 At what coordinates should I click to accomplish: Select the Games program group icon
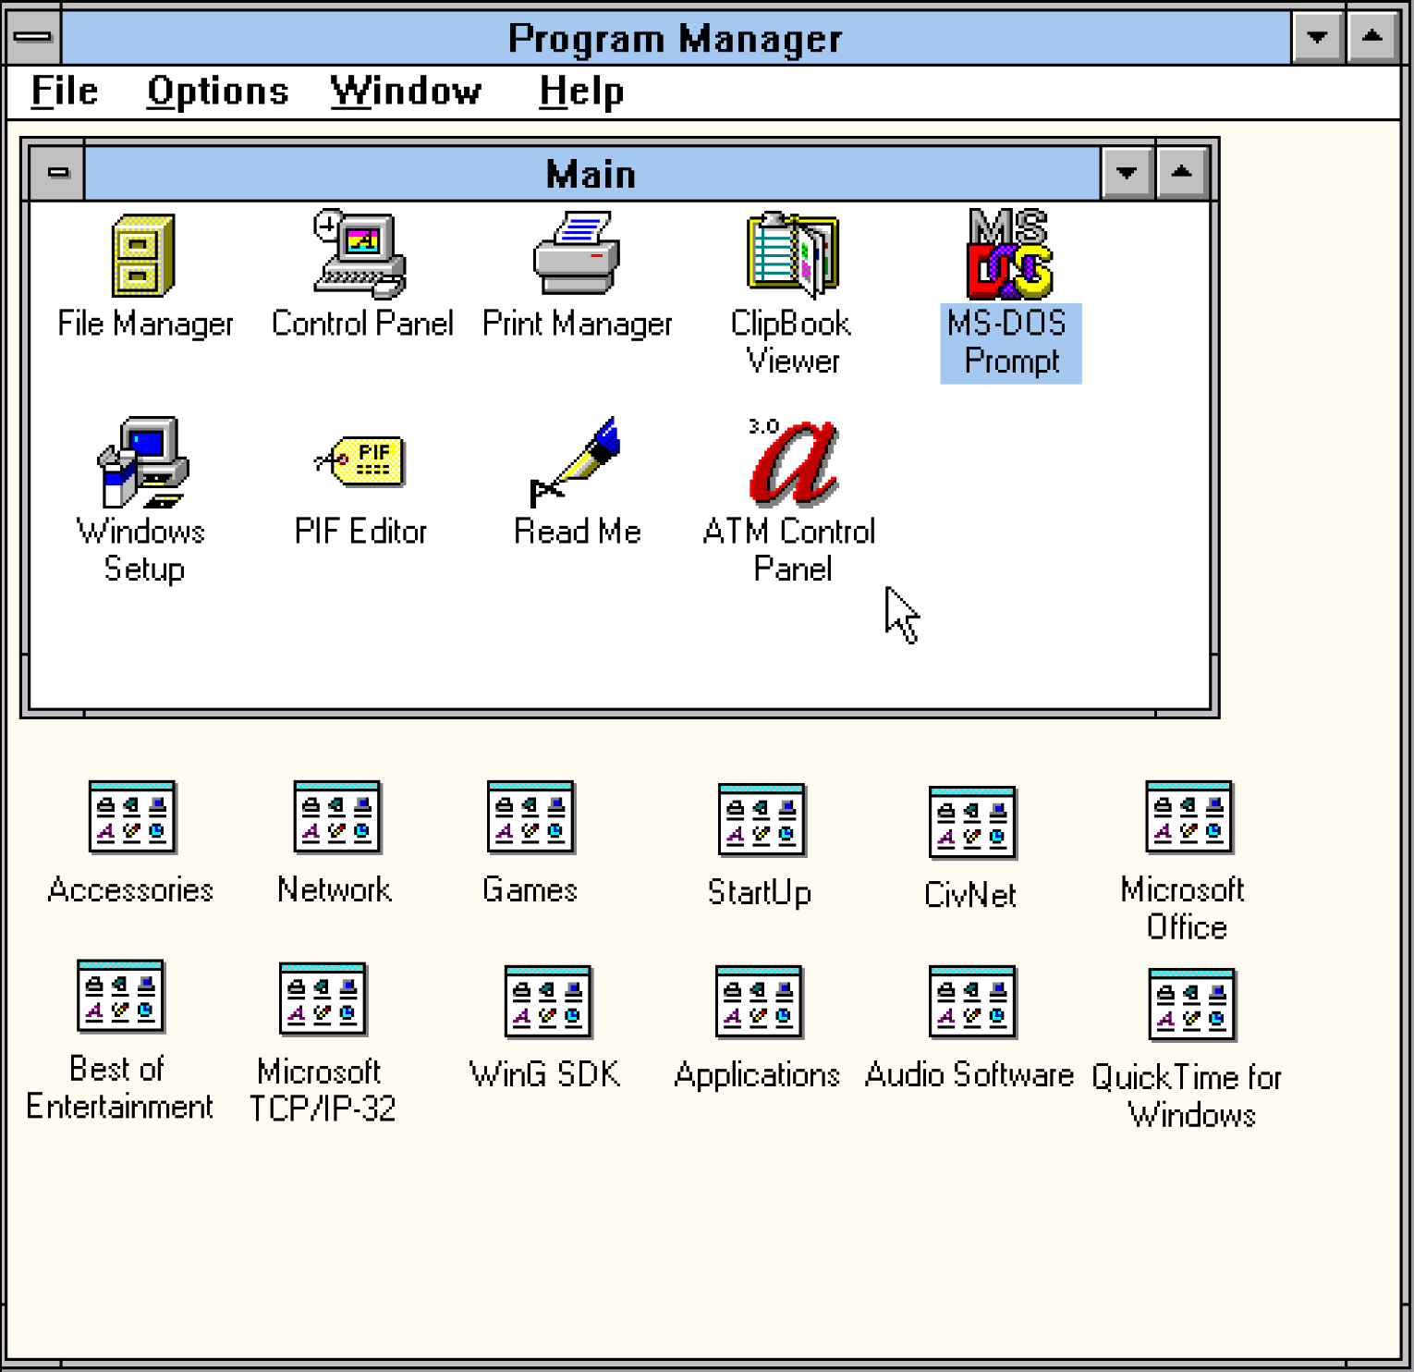(531, 817)
